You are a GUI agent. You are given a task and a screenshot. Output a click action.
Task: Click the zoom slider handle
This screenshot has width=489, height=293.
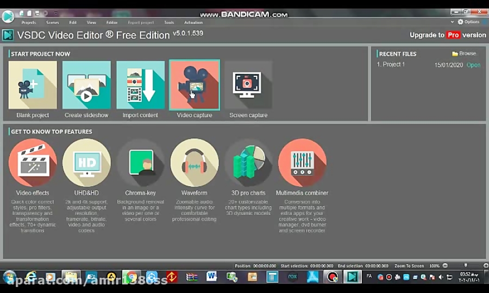click(x=466, y=265)
